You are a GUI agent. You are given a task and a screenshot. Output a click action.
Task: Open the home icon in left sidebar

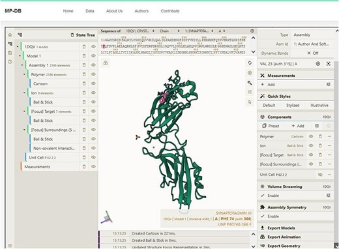(10, 35)
